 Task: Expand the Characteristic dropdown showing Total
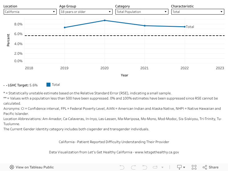point(198,12)
